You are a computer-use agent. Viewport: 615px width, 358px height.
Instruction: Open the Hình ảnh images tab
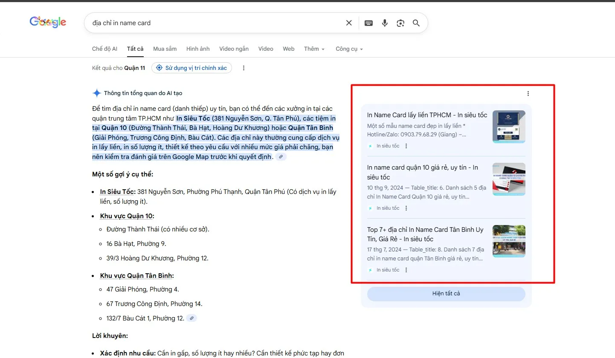(198, 49)
